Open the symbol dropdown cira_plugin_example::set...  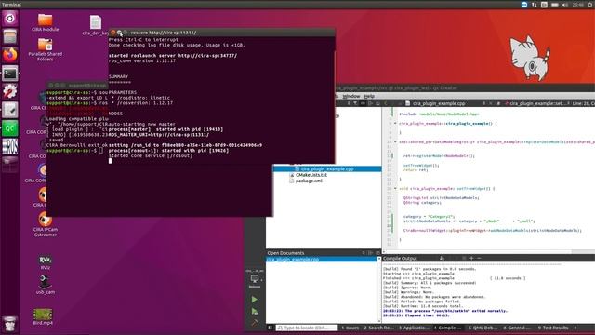coord(539,103)
